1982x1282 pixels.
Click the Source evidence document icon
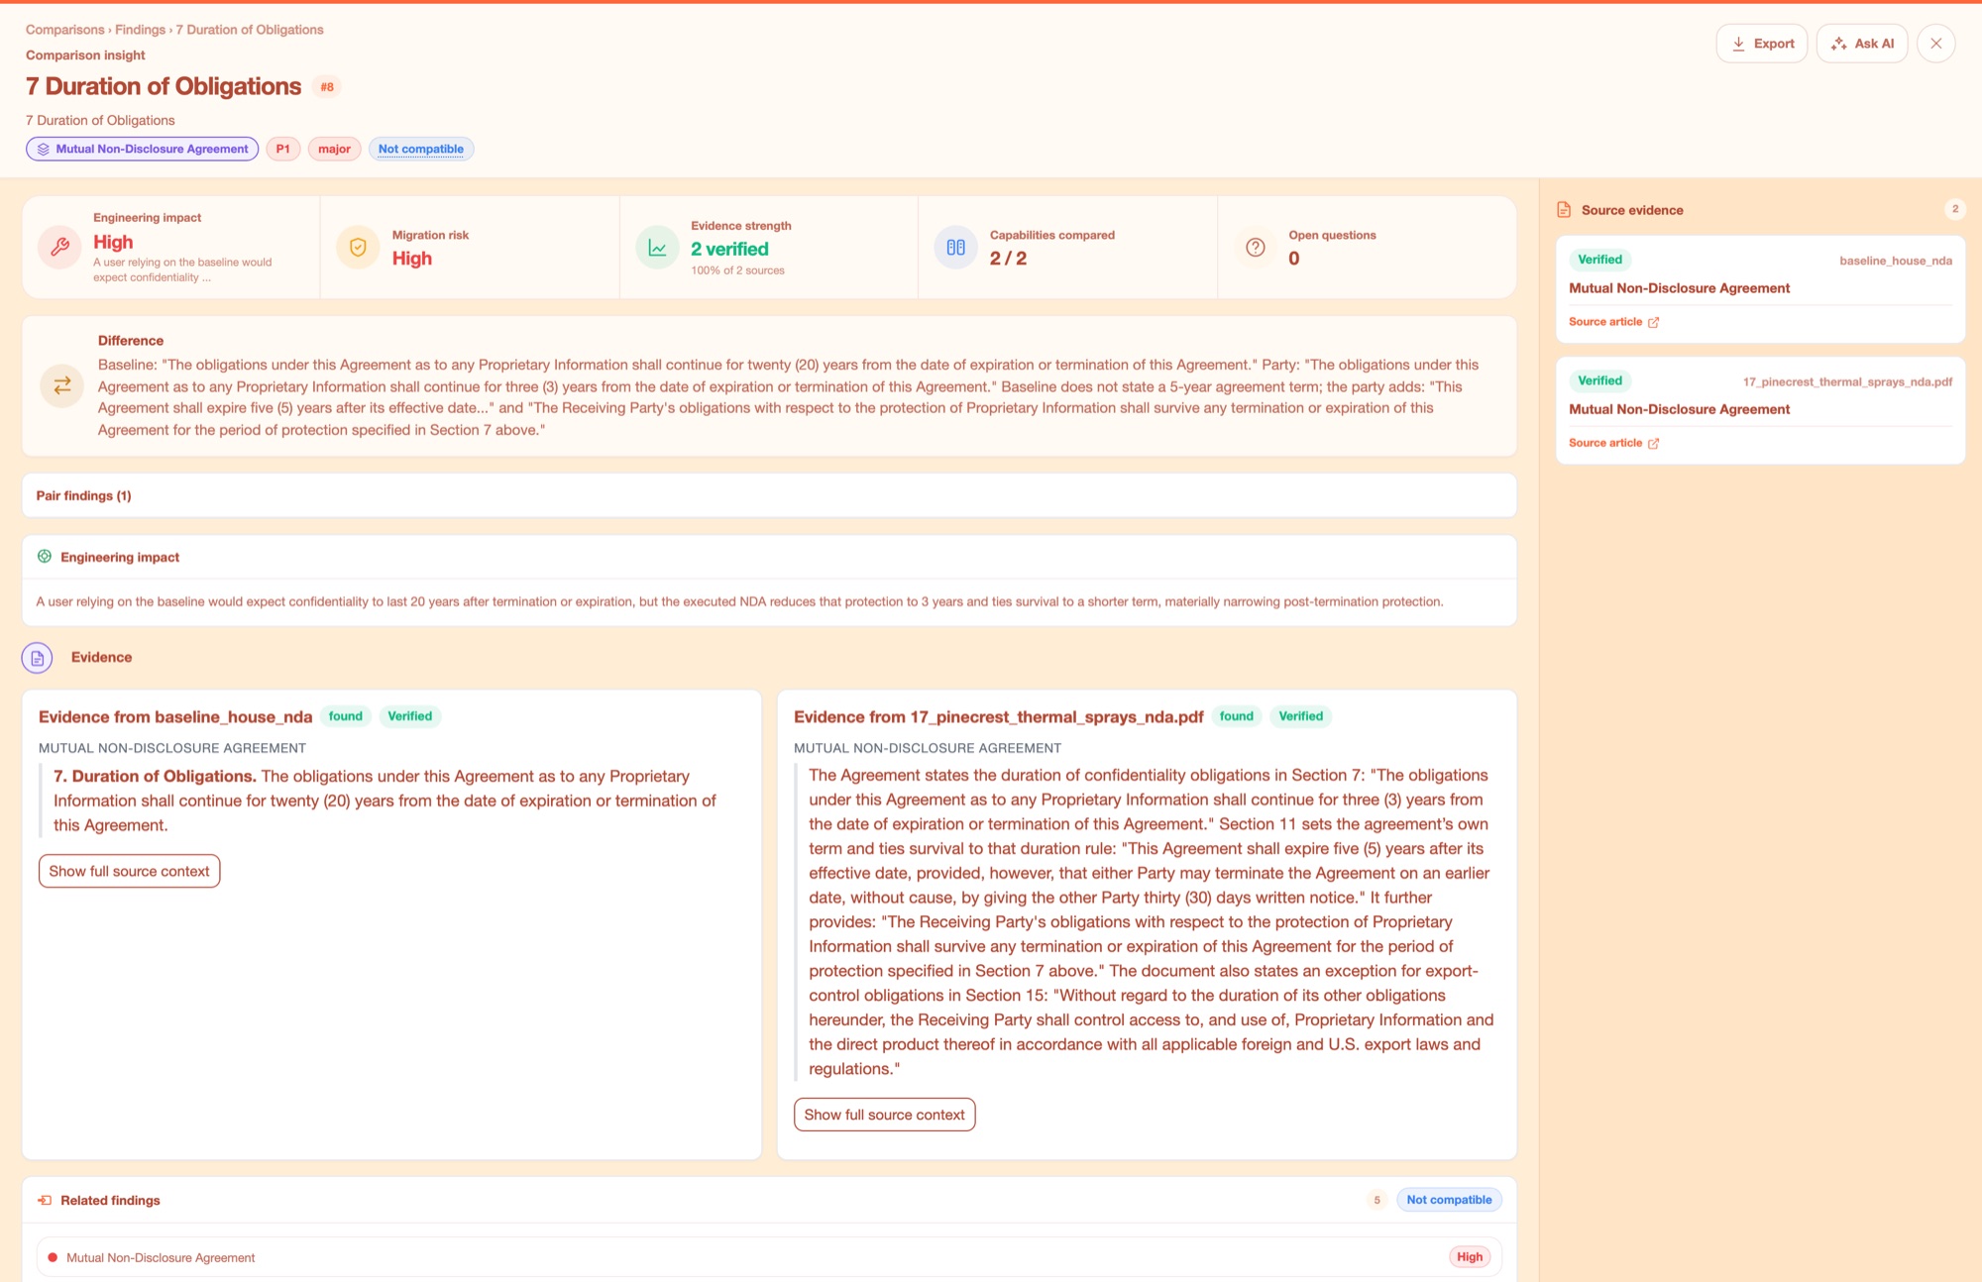[1564, 210]
